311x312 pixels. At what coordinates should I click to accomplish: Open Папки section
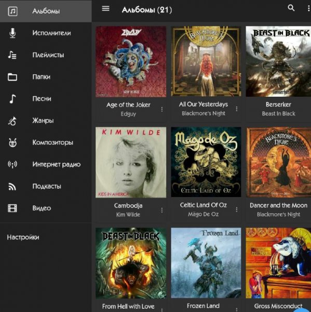tap(46, 77)
